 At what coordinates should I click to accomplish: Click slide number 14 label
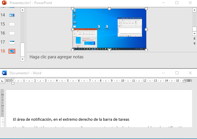pos(3,15)
